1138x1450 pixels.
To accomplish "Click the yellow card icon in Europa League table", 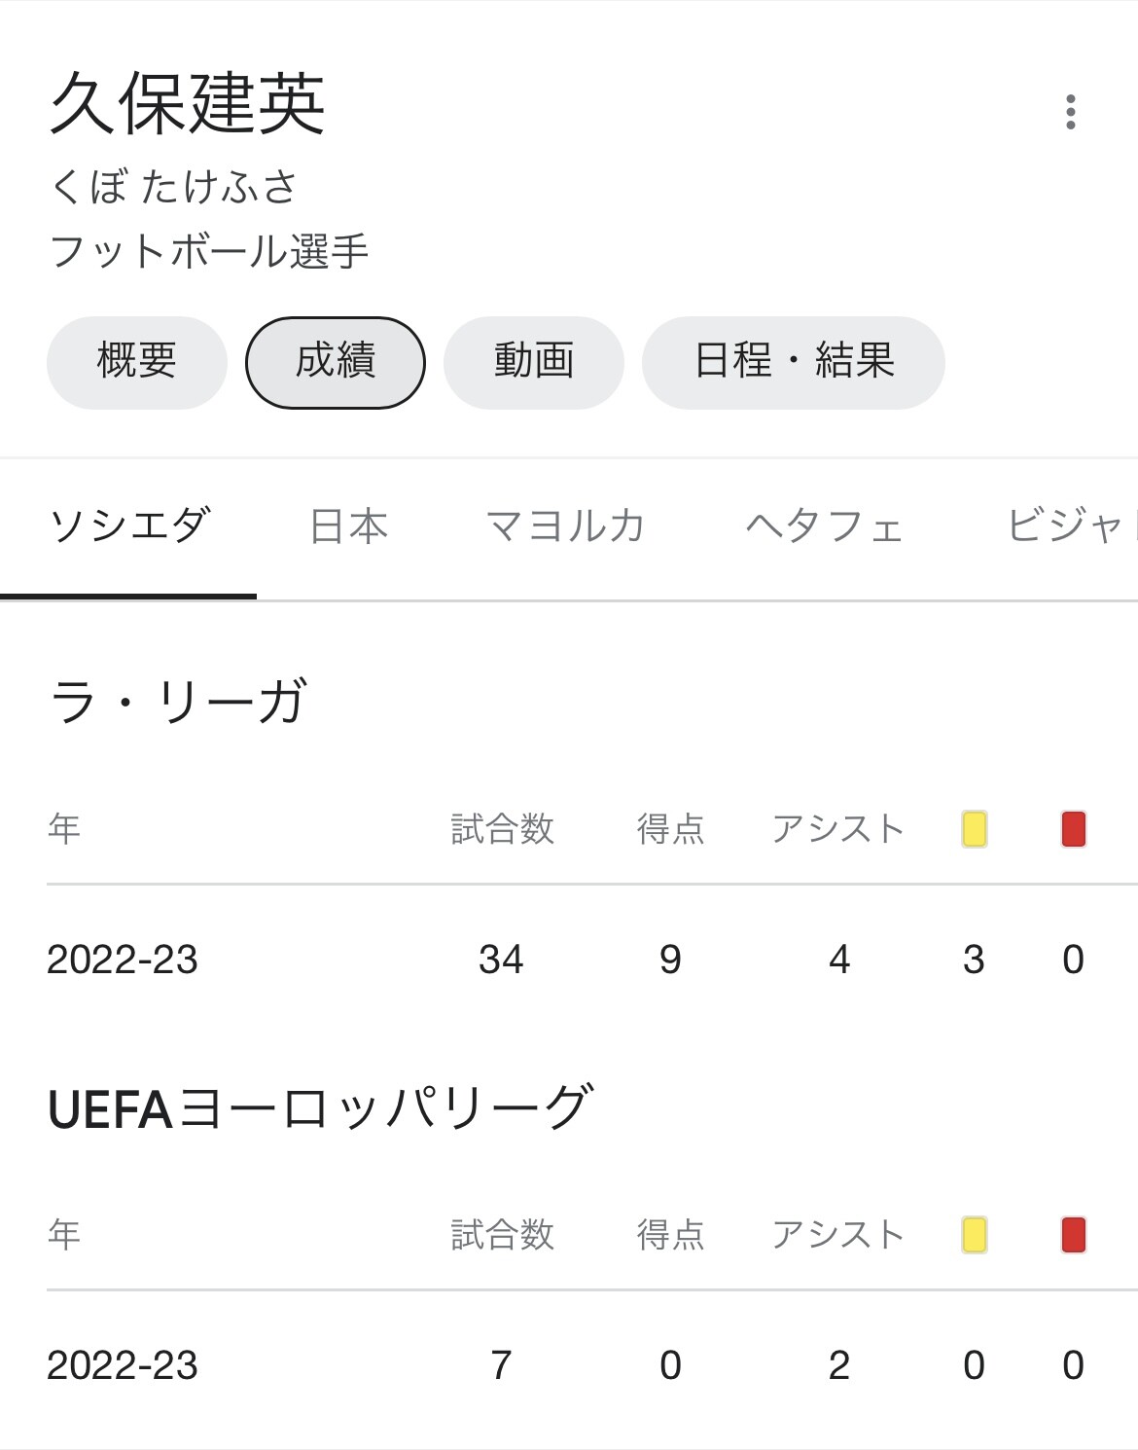I will coord(975,1235).
